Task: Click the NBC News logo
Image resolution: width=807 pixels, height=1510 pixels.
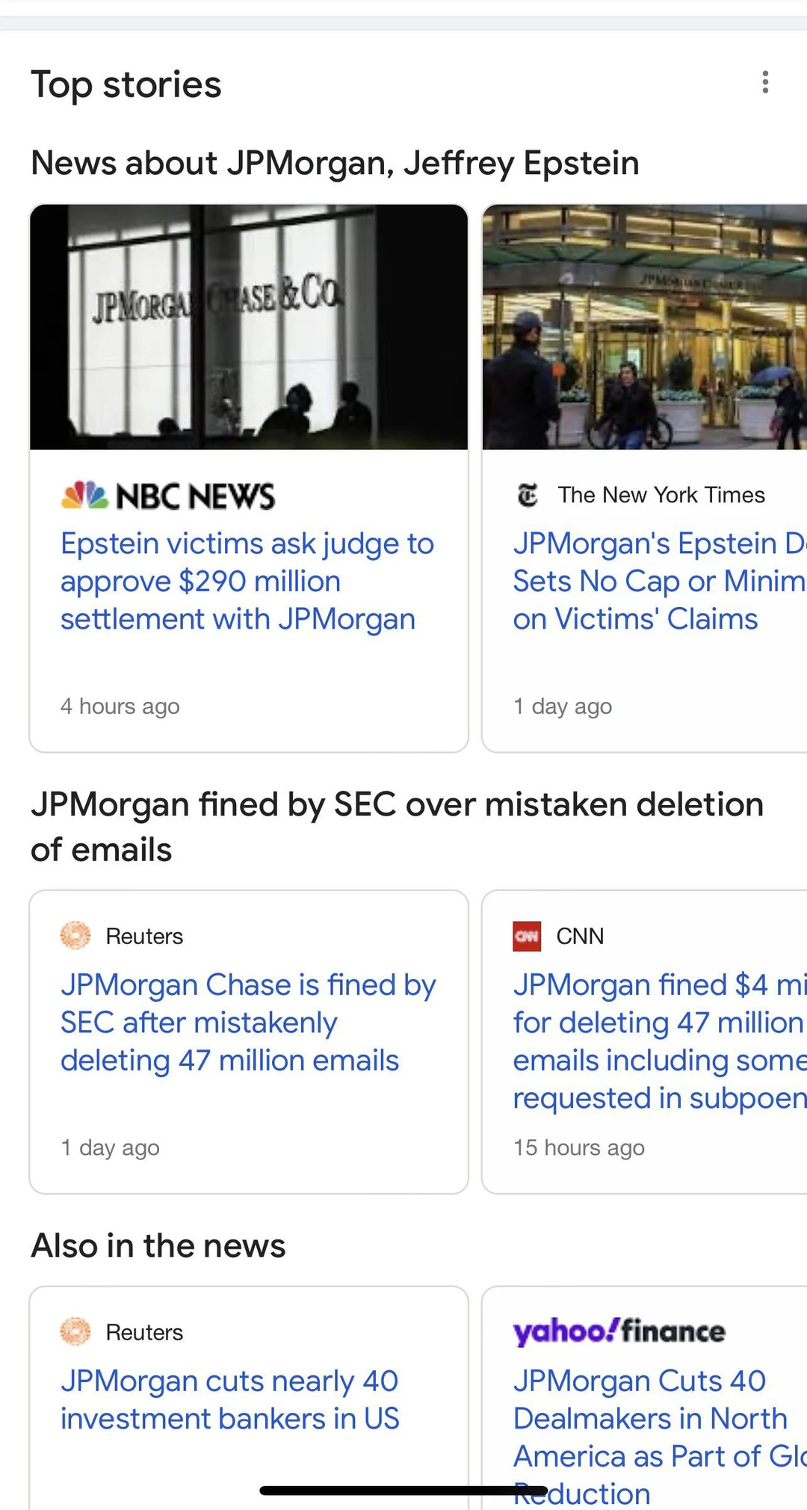Action: pos(168,496)
